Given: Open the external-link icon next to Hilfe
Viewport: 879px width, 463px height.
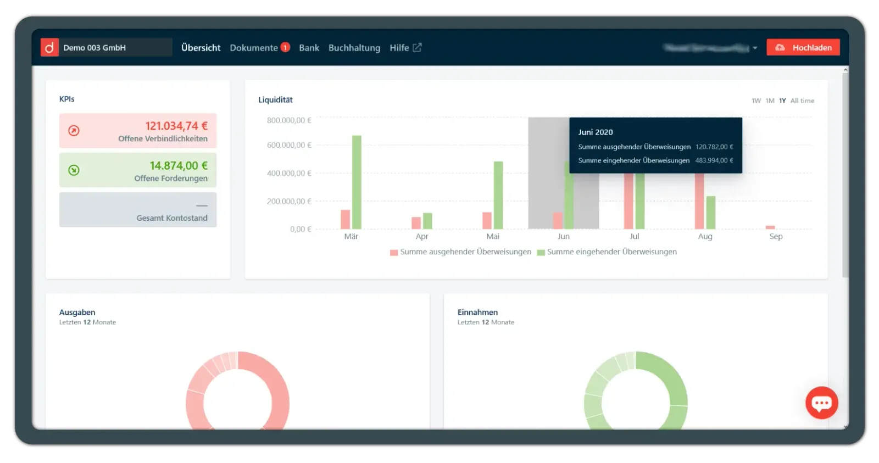Looking at the screenshot, I should tap(417, 48).
